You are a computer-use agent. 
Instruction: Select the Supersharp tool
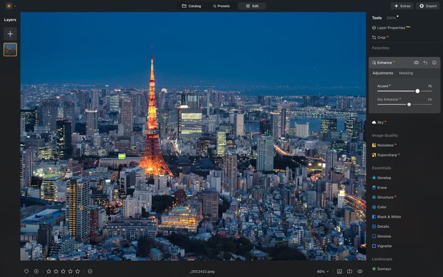point(387,155)
